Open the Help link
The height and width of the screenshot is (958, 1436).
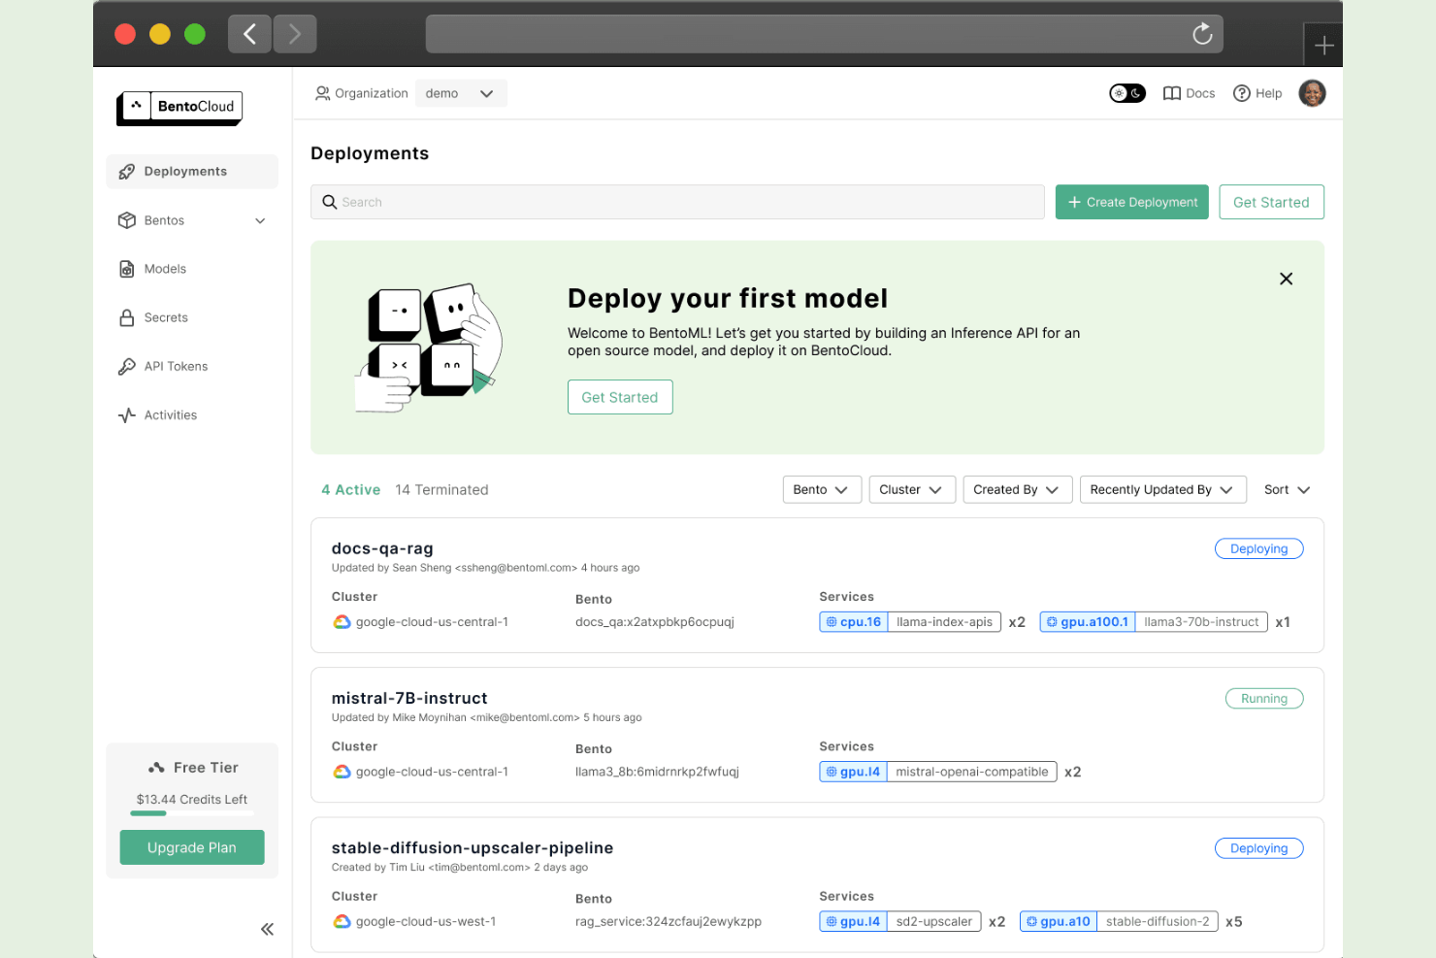(x=1257, y=93)
